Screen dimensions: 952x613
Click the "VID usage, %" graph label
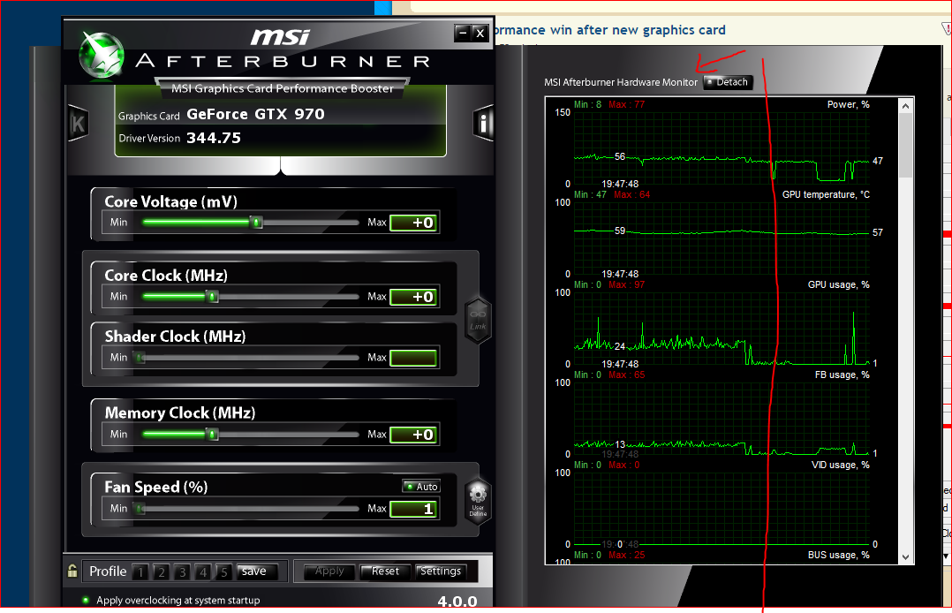(841, 465)
